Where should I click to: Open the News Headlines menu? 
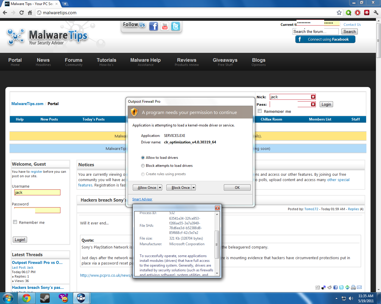43,62
